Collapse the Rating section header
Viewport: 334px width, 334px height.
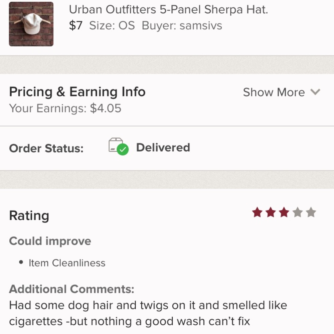coord(29,215)
